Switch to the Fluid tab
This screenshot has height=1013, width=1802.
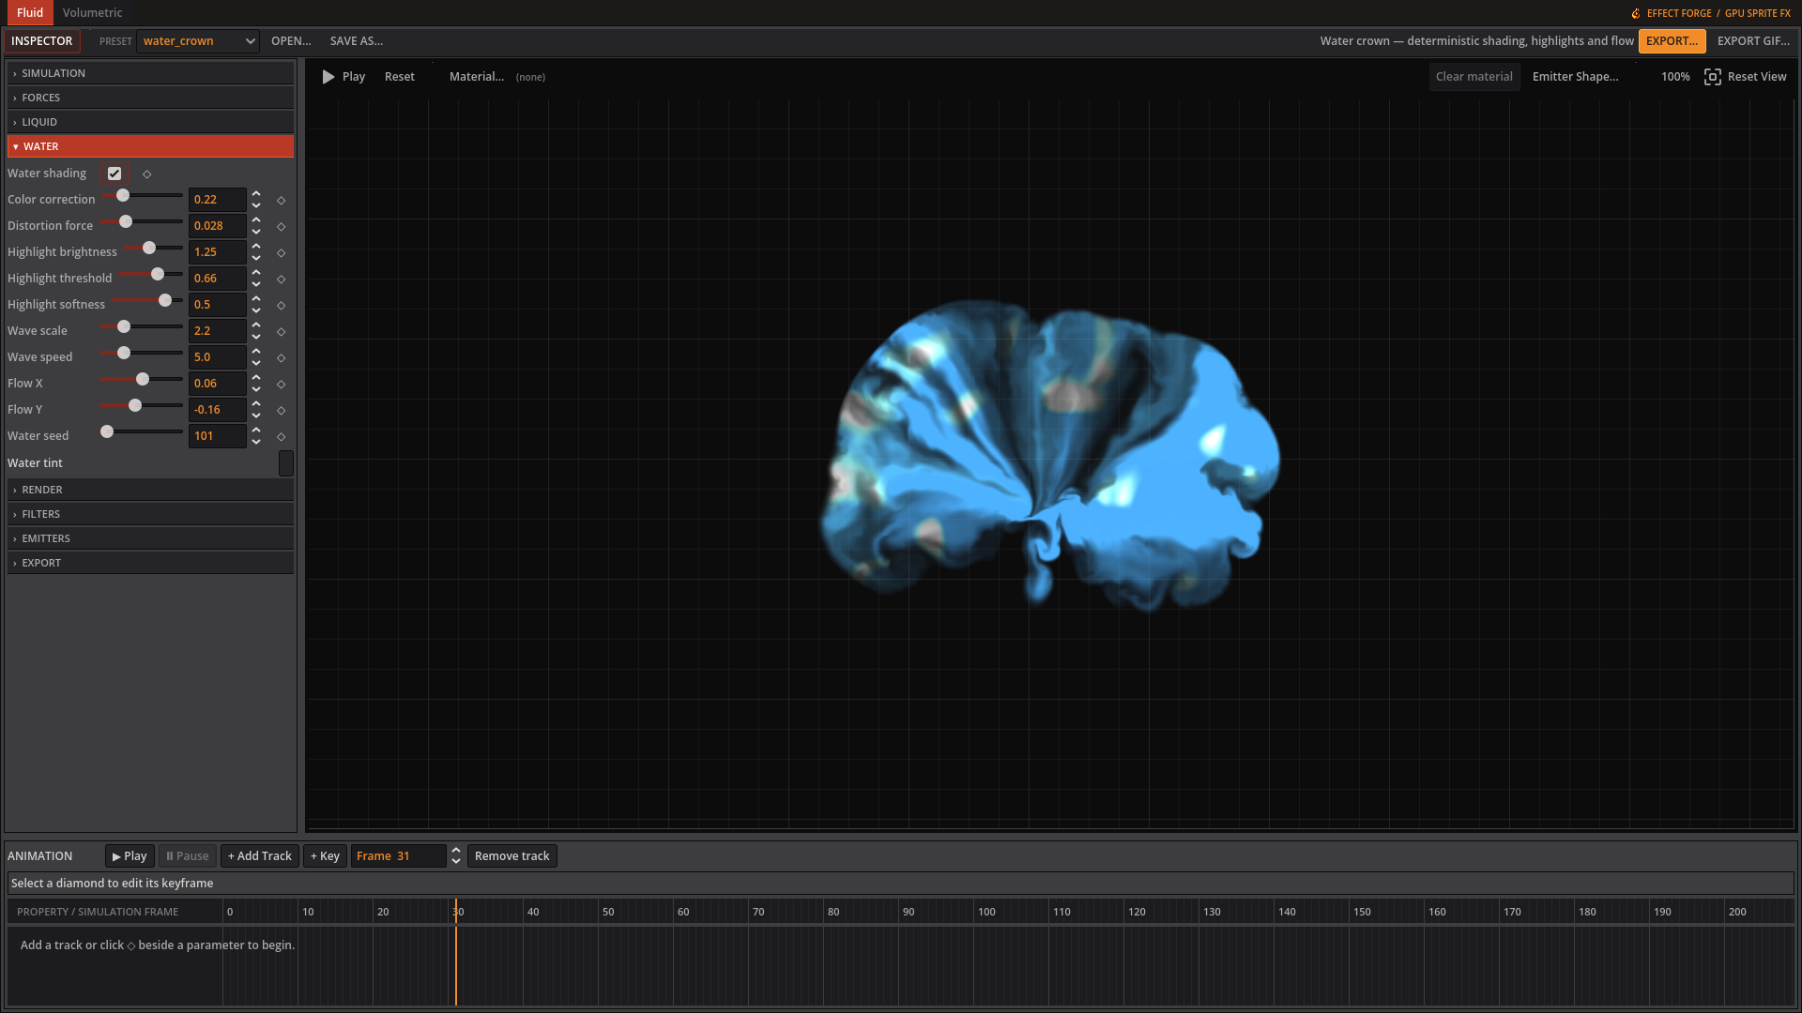pos(30,13)
